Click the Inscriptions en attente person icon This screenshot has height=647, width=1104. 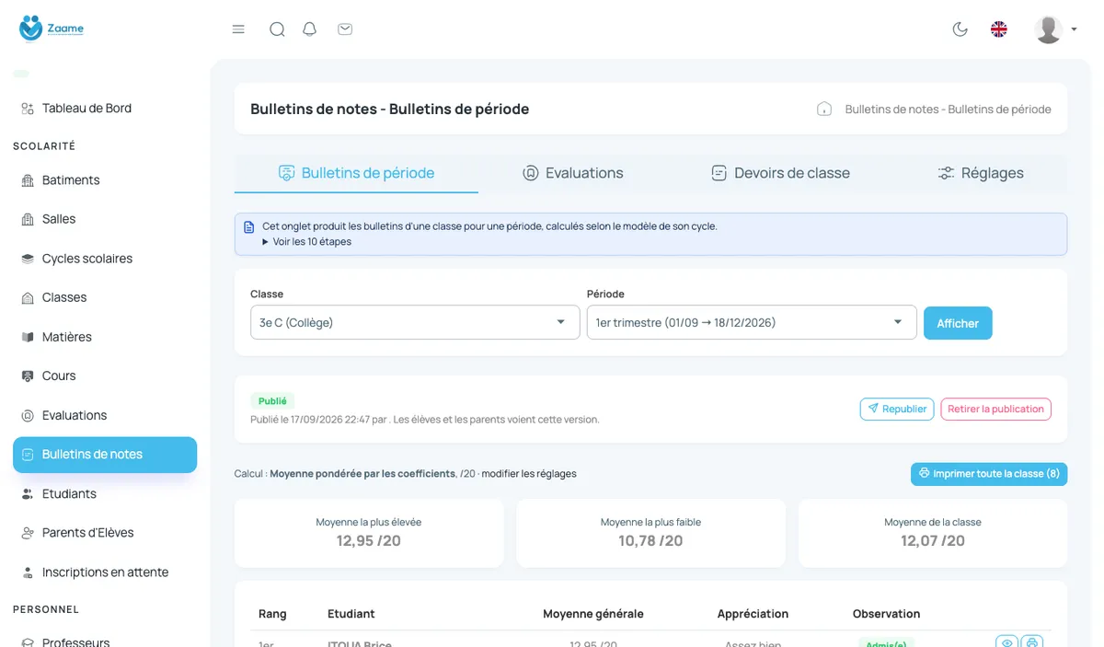28,572
